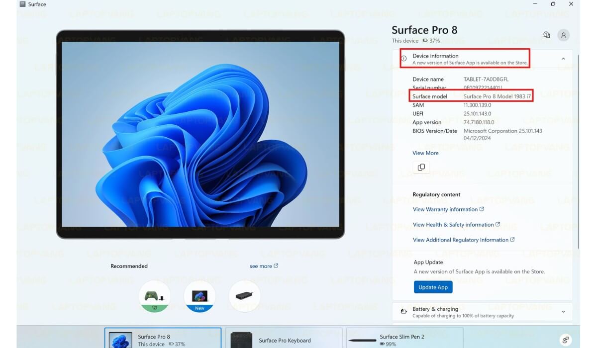Viewport: 597px width, 348px height.
Task: Switch to the Surface Pro Keyboard tab
Action: [284, 338]
